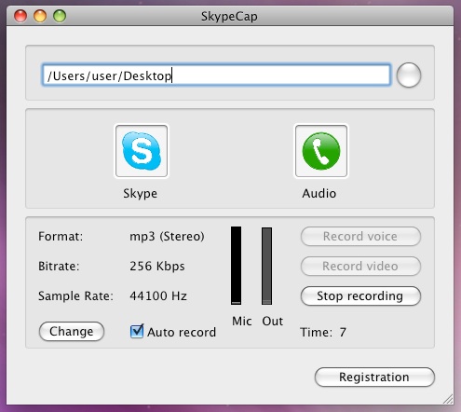461x412 pixels.
Task: Click the save path text field
Action: coord(216,75)
